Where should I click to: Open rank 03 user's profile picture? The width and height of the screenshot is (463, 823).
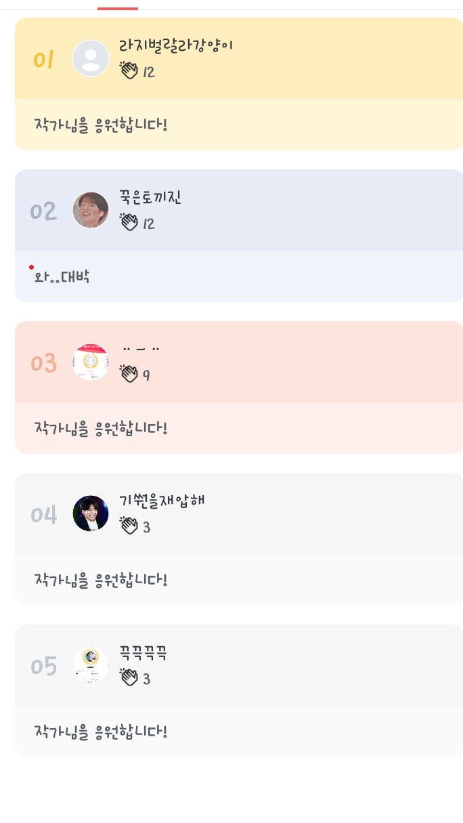91,362
